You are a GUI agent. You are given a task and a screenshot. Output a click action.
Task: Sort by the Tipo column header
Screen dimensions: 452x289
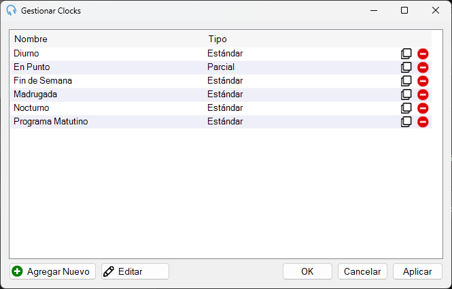218,39
